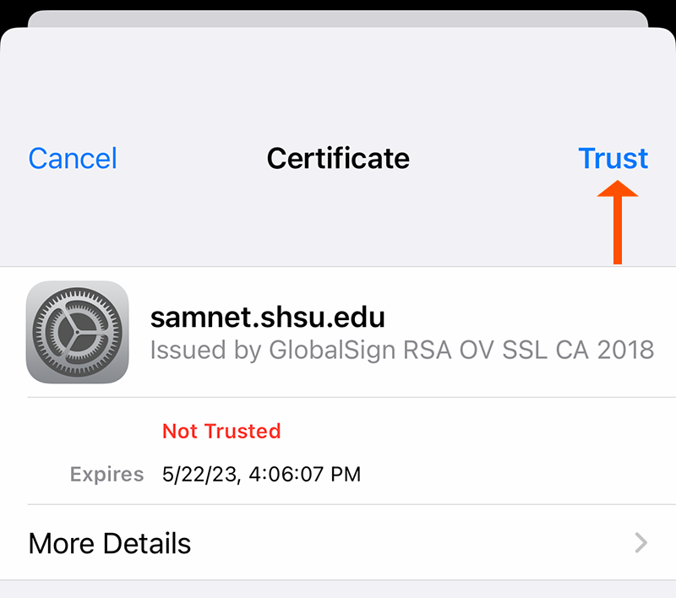Select the Certificate title header

tap(338, 158)
